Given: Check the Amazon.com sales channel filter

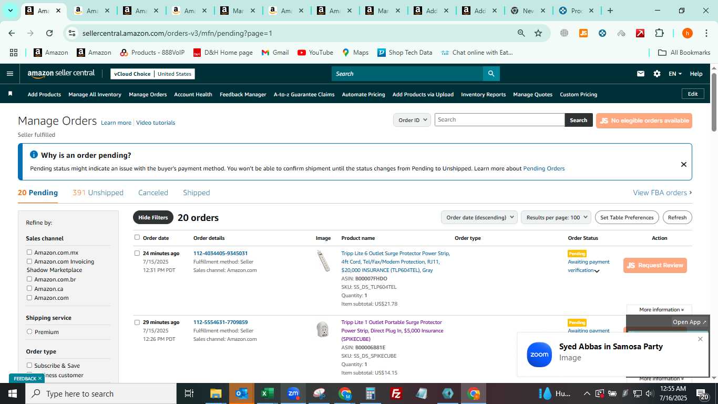Looking at the screenshot, I should (x=29, y=297).
